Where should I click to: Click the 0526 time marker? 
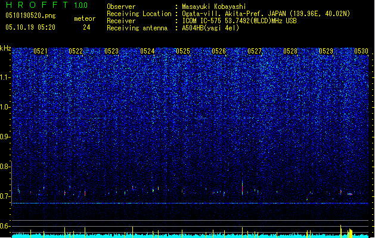click(219, 51)
